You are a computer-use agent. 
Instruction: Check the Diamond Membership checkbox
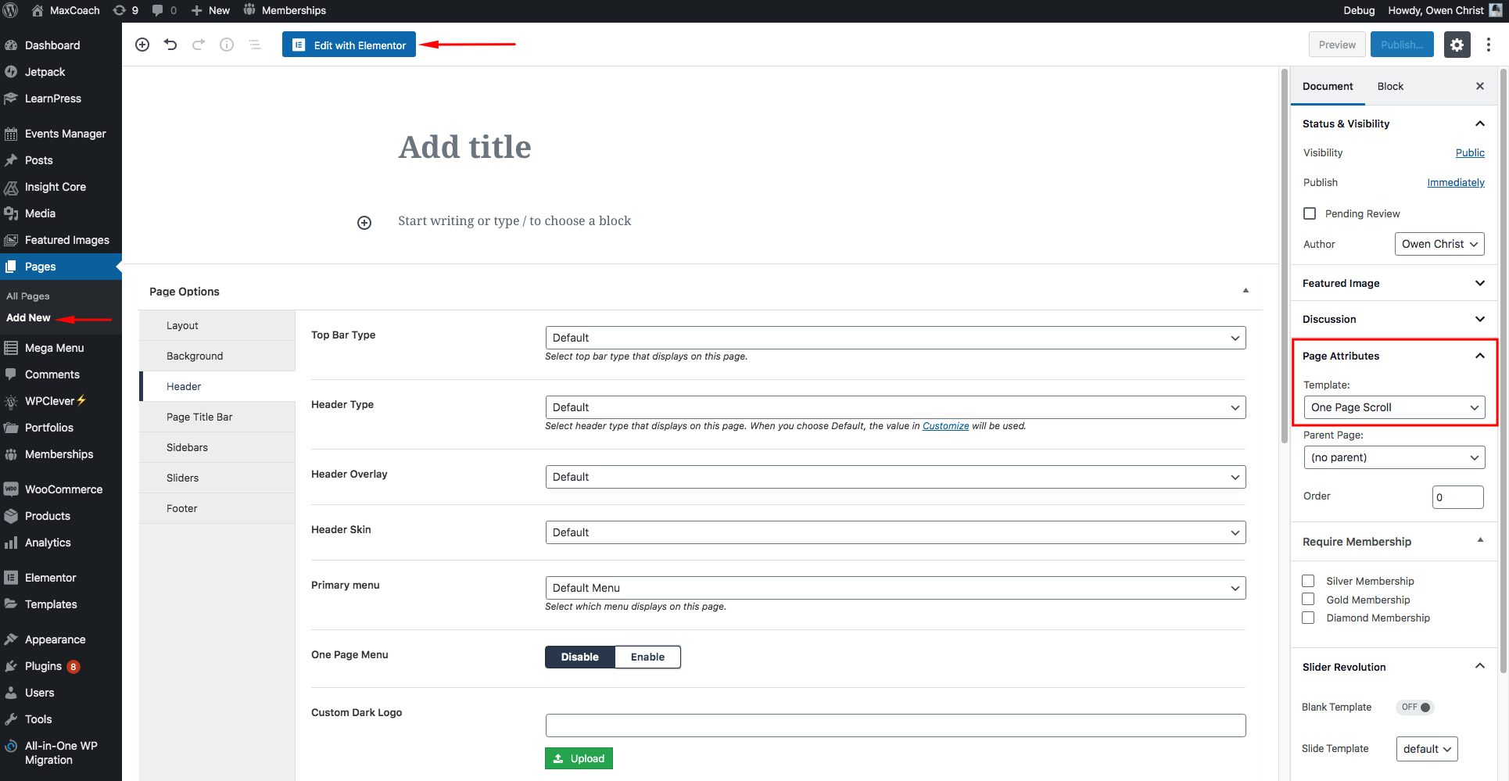[x=1308, y=618]
